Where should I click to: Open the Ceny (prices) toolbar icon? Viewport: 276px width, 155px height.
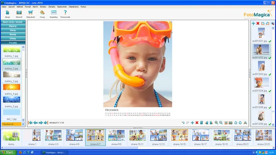[x=42, y=13]
